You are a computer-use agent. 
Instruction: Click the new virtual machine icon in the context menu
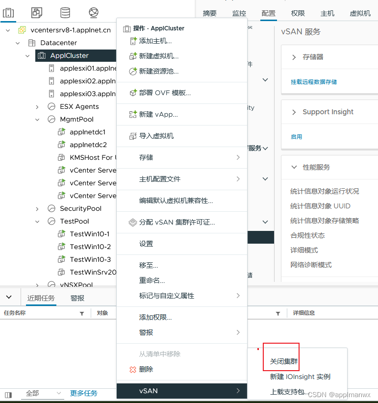133,56
